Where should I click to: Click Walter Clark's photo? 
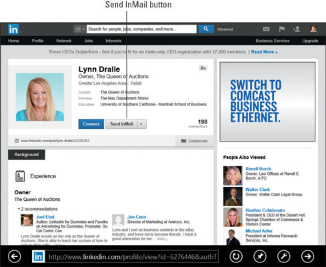click(x=233, y=196)
